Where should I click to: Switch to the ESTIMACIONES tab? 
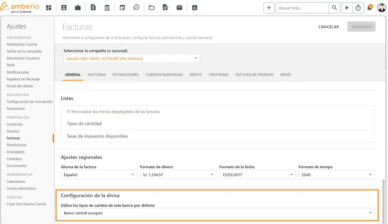pyautogui.click(x=125, y=75)
